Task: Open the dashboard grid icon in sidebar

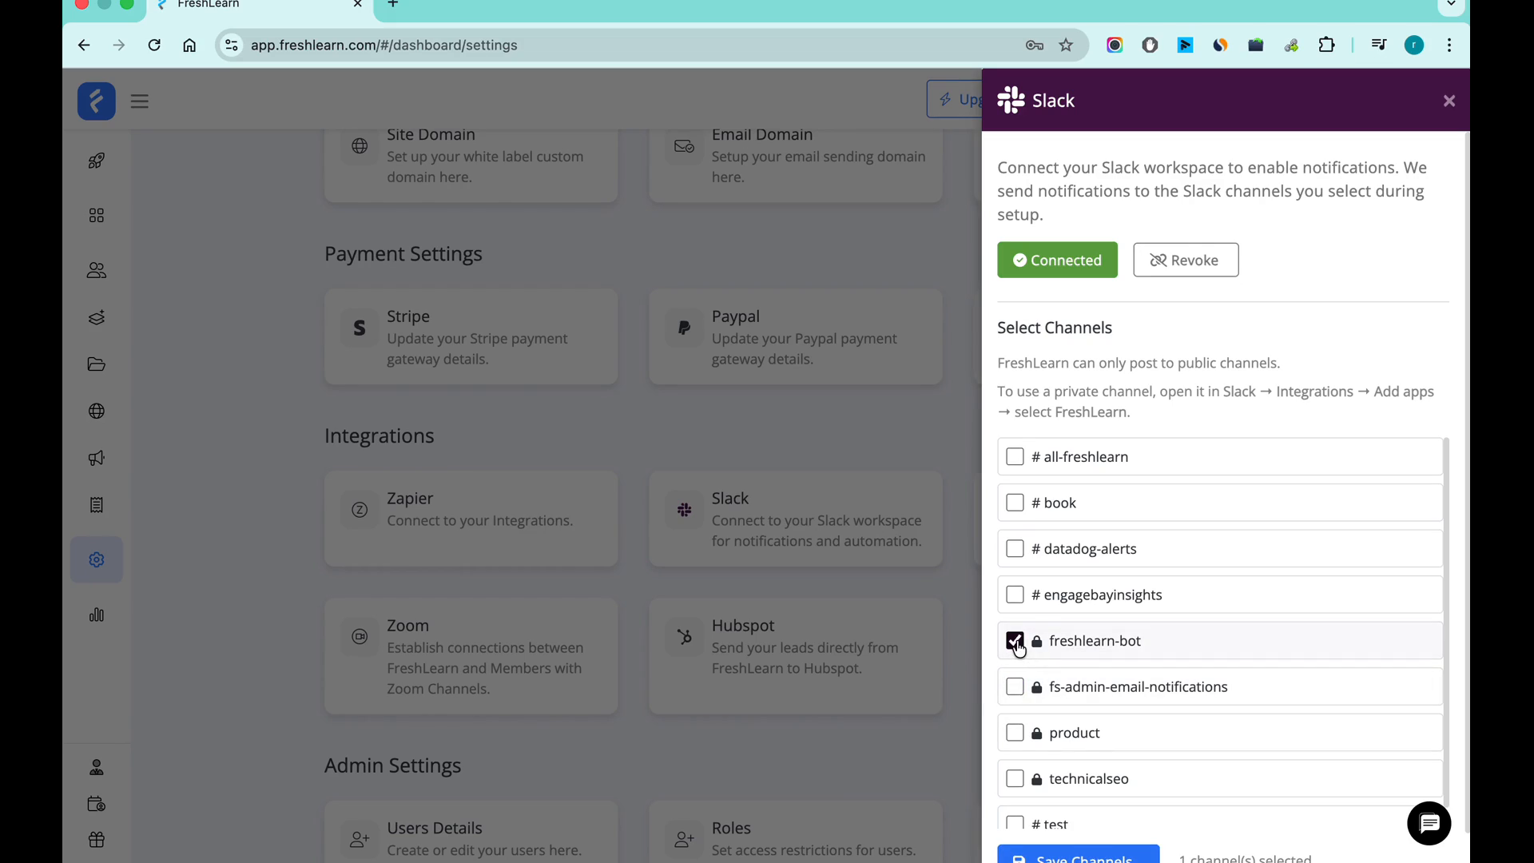Action: (97, 216)
